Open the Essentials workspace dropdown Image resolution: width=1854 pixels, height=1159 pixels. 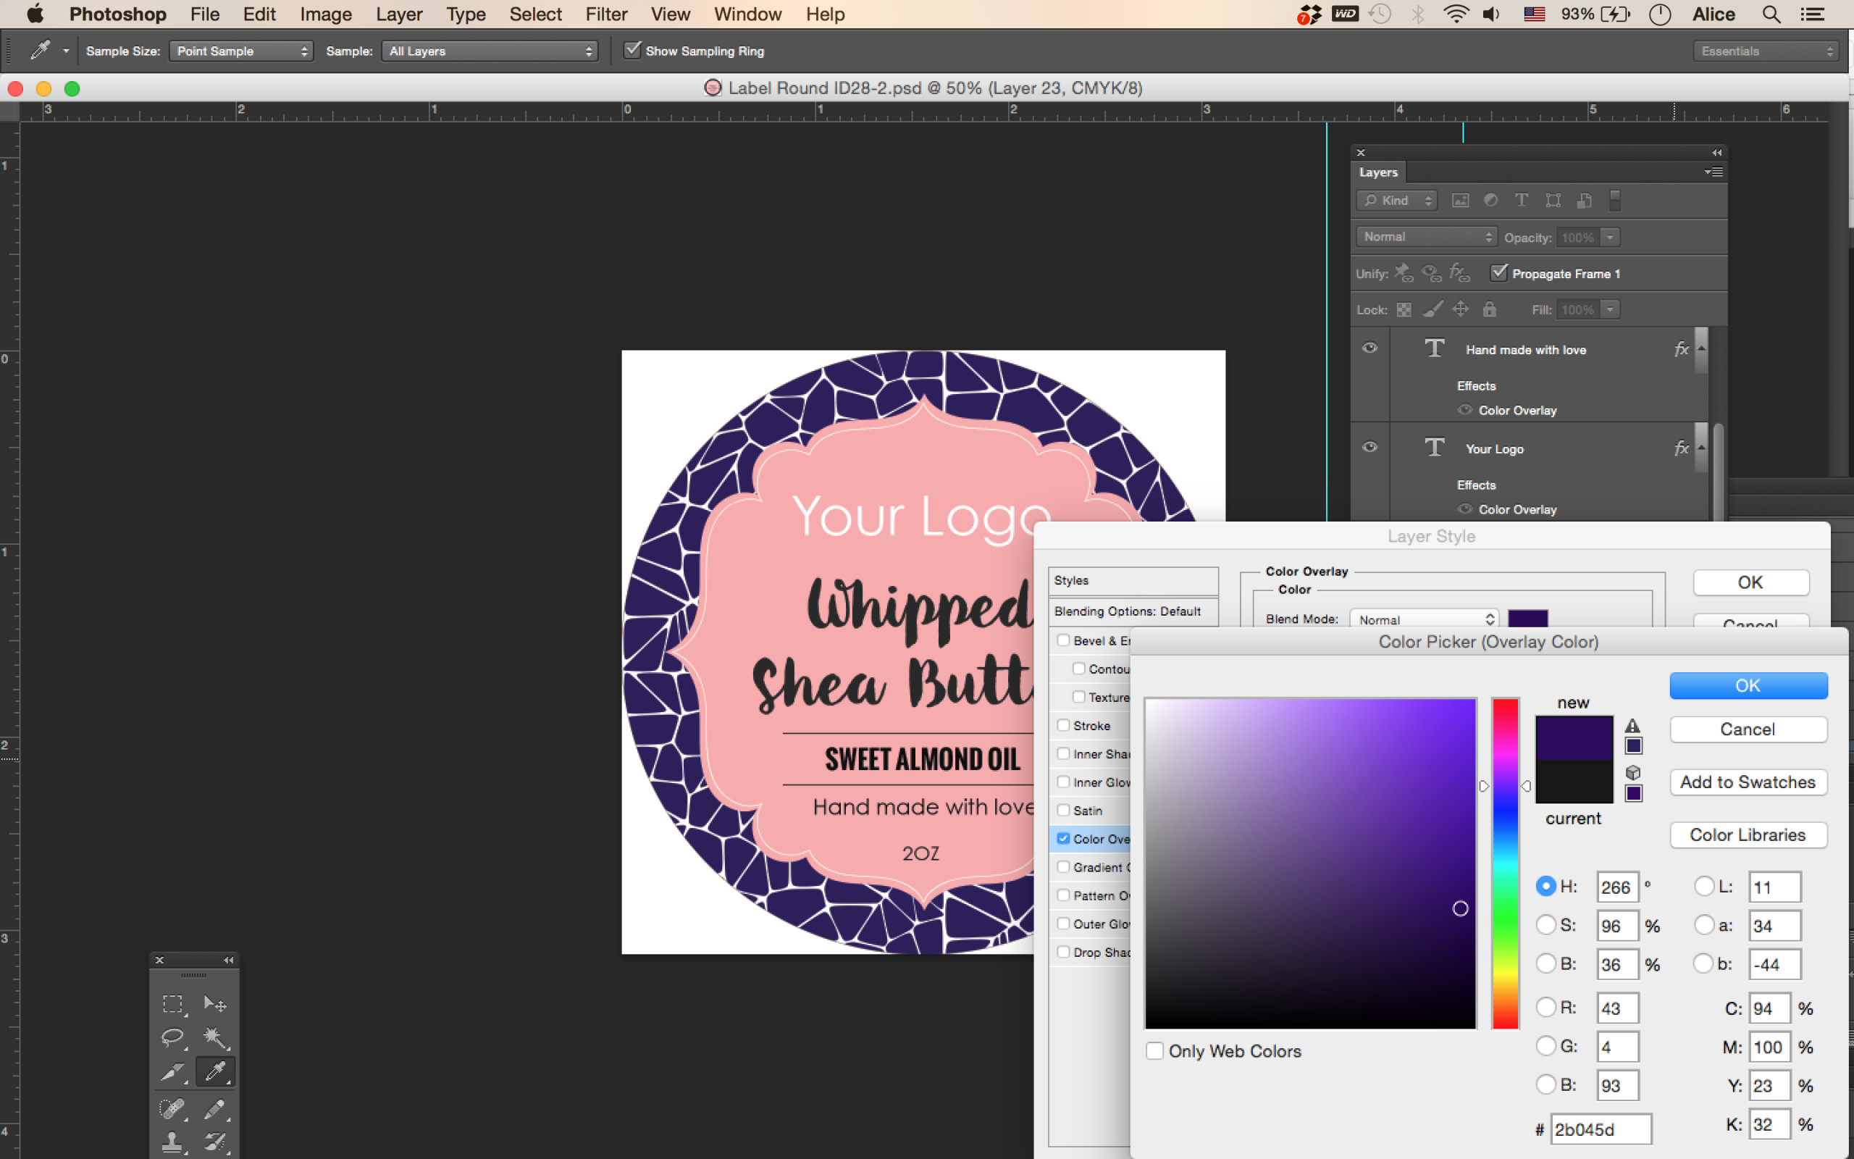point(1766,51)
